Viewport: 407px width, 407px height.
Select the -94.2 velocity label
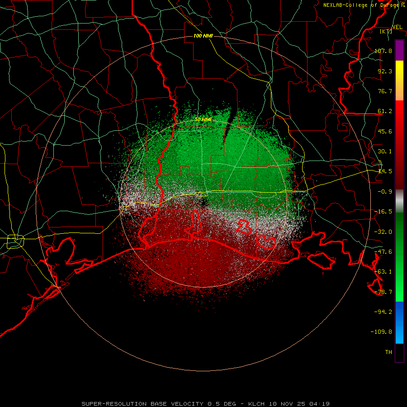(x=383, y=312)
